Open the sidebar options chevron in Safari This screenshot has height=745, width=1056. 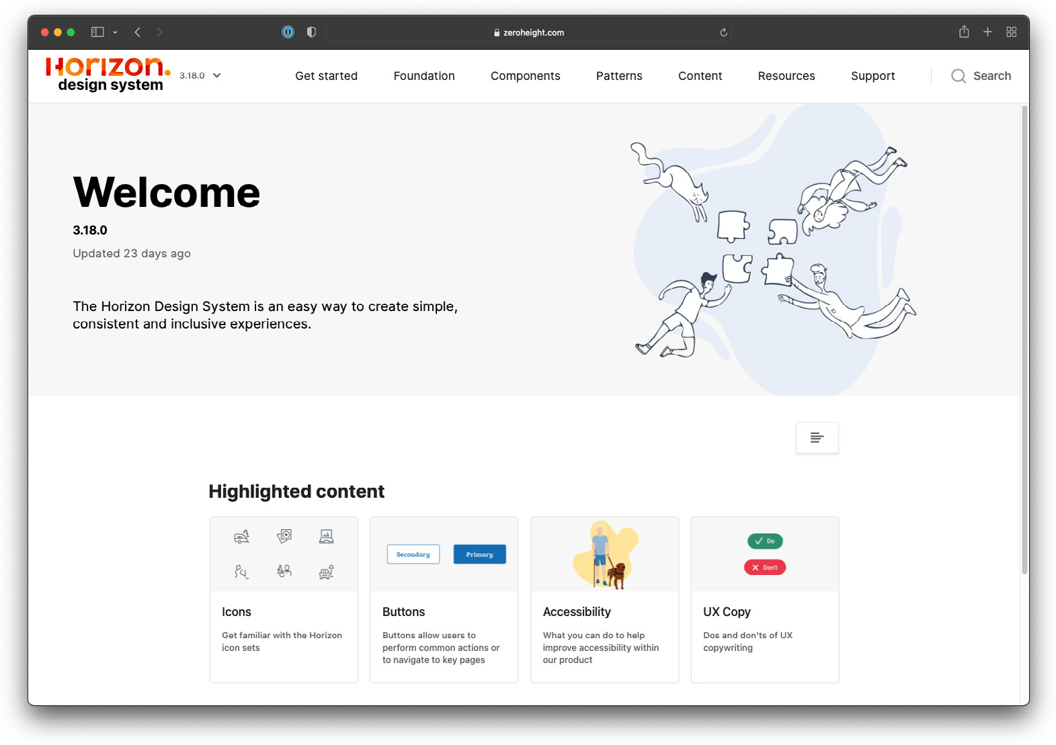[x=115, y=32]
